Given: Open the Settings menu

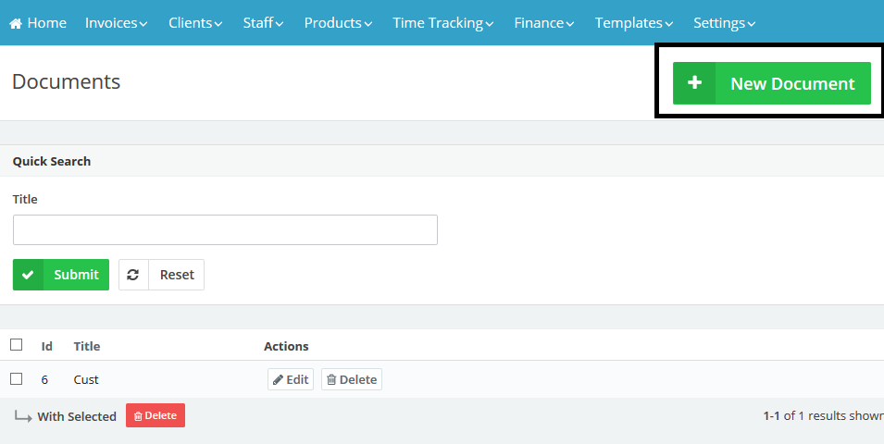Looking at the screenshot, I should 724,23.
